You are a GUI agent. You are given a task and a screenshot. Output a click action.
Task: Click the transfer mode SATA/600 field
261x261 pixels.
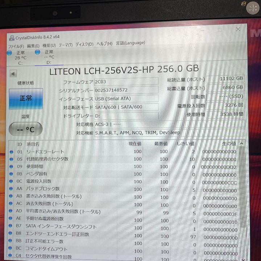[x=127, y=107]
